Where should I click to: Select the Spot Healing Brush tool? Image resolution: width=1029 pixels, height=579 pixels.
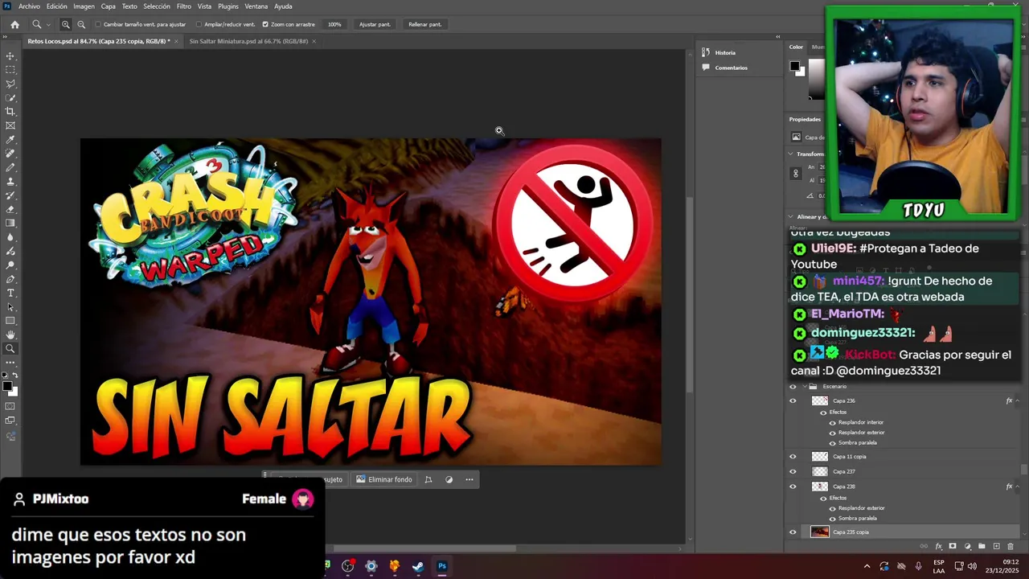[10, 154]
